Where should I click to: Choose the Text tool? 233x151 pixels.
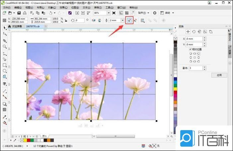(x=5, y=84)
